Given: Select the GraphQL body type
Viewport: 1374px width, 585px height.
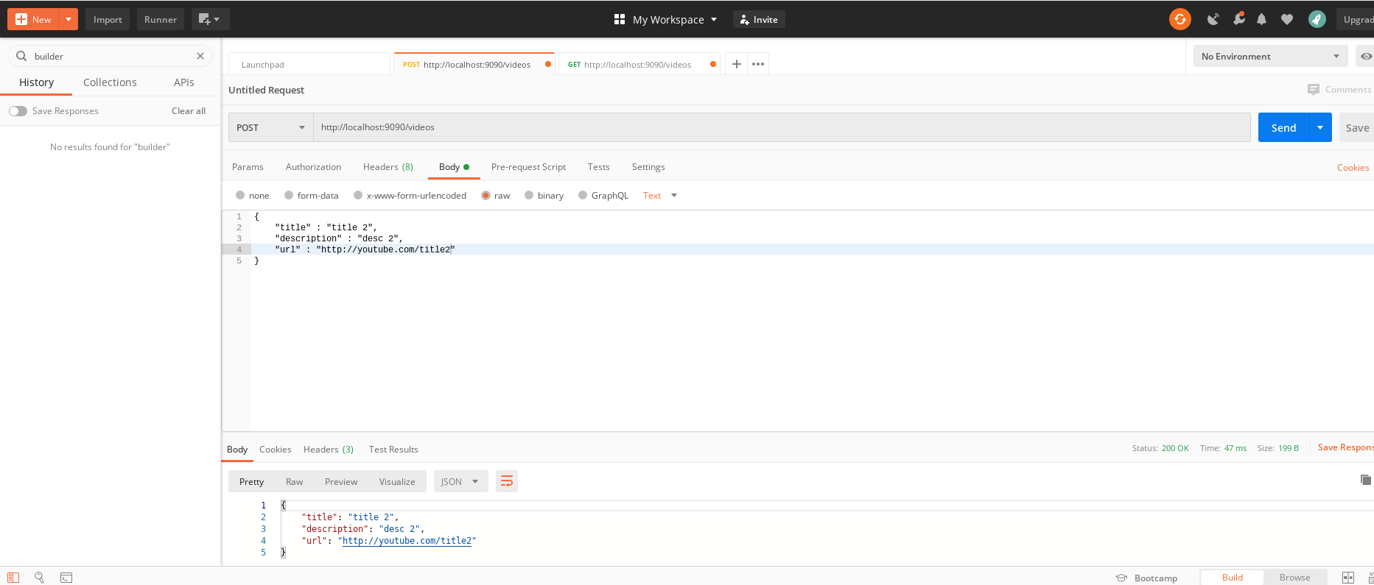Looking at the screenshot, I should pyautogui.click(x=583, y=195).
